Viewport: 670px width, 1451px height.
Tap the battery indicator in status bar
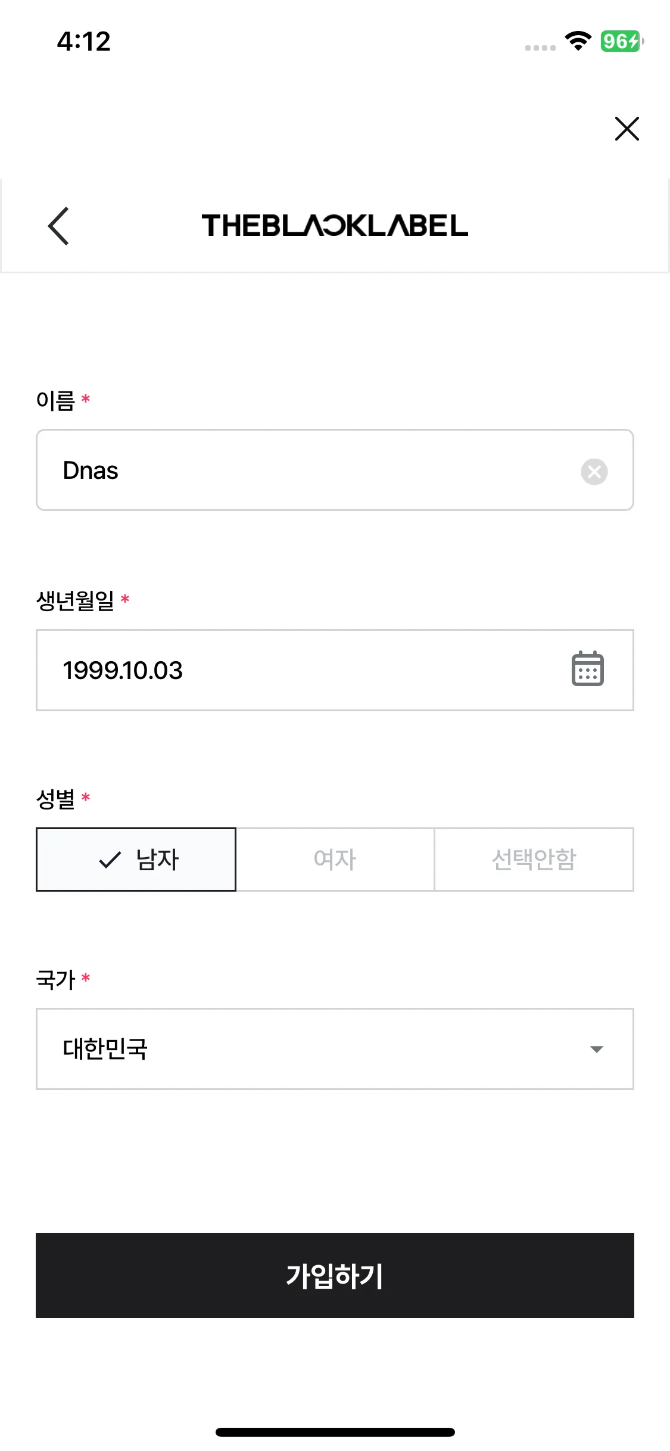(x=621, y=41)
